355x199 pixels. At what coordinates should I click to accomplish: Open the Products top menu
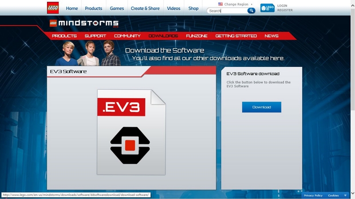(94, 8)
